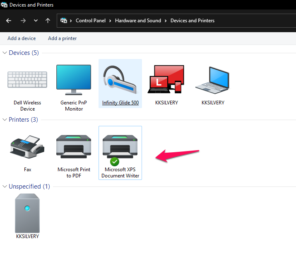Expand chevron after Hardware and Sound breadcrumb
Image resolution: width=296 pixels, height=255 pixels.
(166, 21)
